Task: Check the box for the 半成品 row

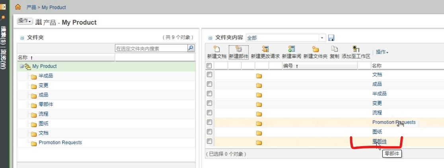Action: click(209, 94)
